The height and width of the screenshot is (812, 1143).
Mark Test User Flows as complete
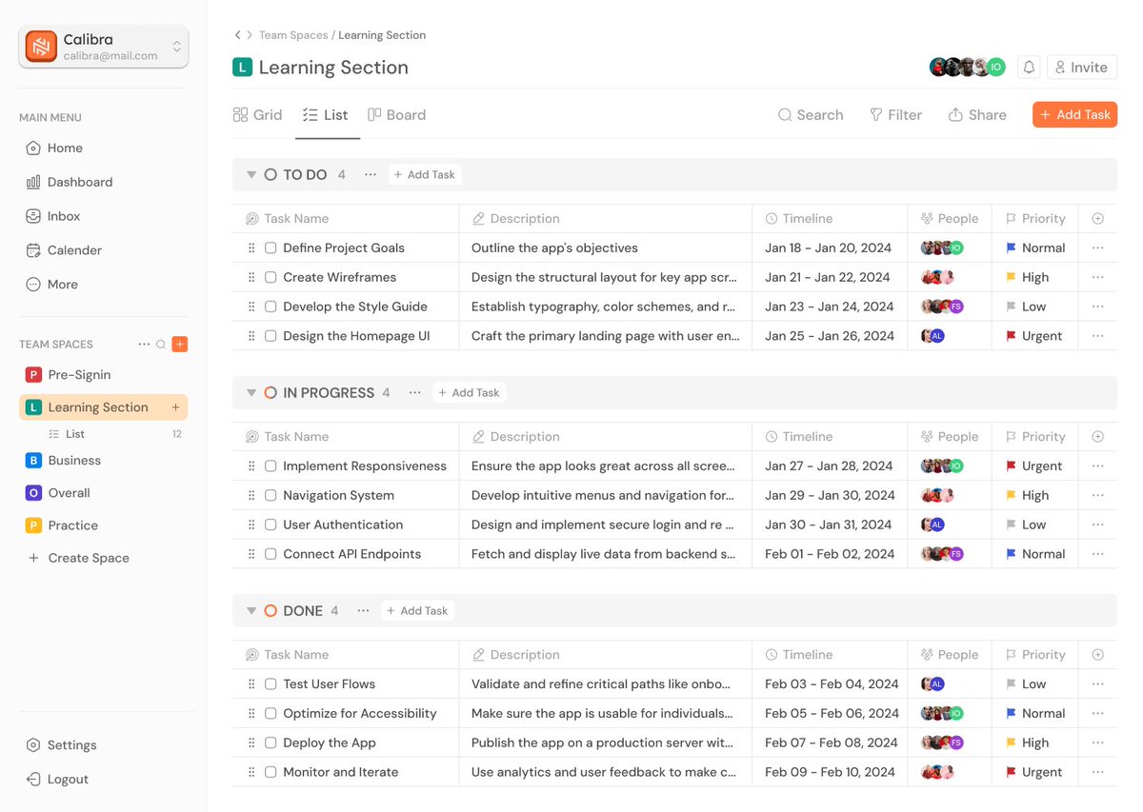(x=271, y=683)
